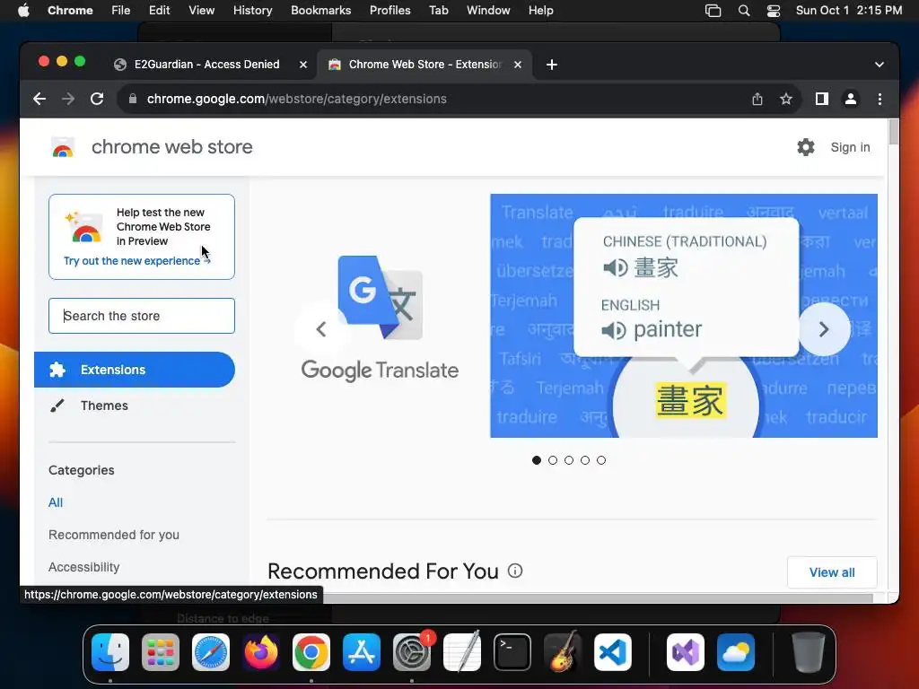Choose the Accessibility category
This screenshot has width=919, height=689.
83,567
